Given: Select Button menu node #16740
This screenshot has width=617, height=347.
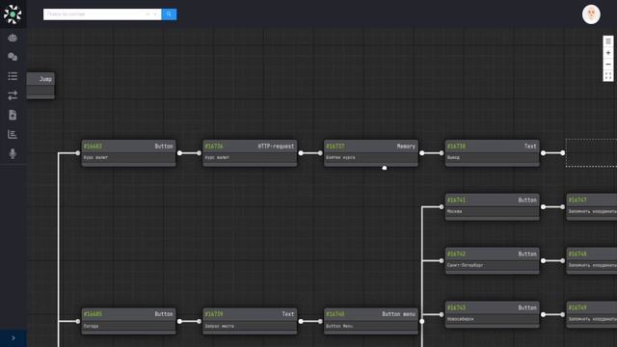Looking at the screenshot, I should (x=371, y=321).
